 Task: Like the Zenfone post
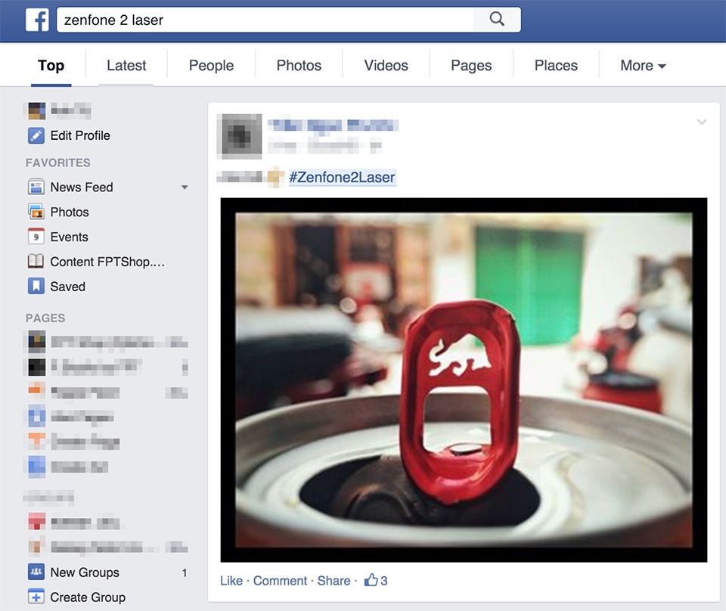pyautogui.click(x=231, y=581)
